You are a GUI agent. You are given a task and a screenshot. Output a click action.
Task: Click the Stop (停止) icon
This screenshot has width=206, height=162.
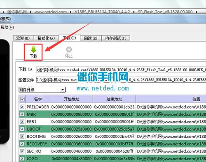point(69,49)
